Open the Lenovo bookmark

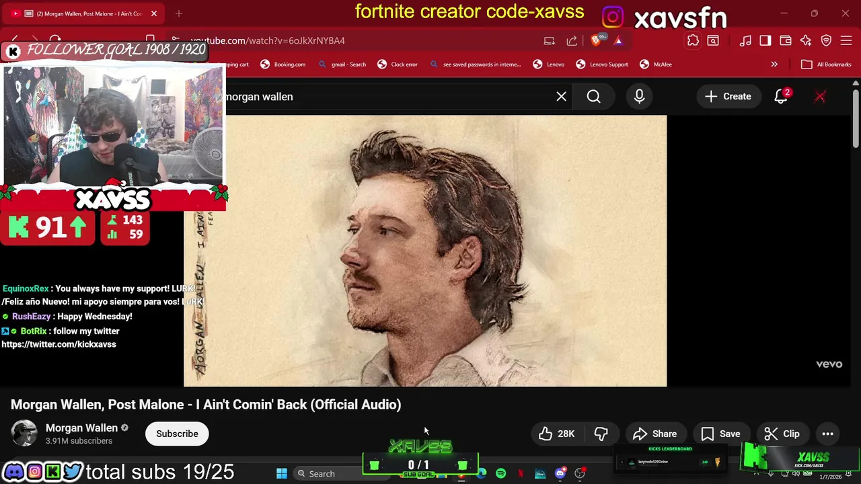click(x=549, y=65)
